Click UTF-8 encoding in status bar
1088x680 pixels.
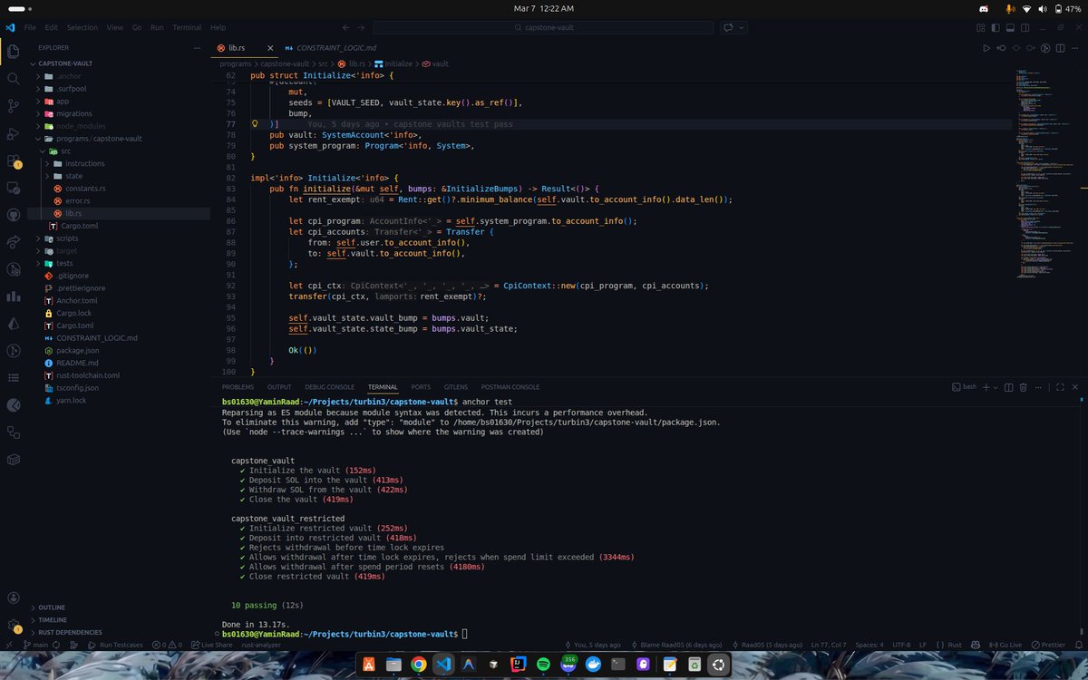pos(902,645)
